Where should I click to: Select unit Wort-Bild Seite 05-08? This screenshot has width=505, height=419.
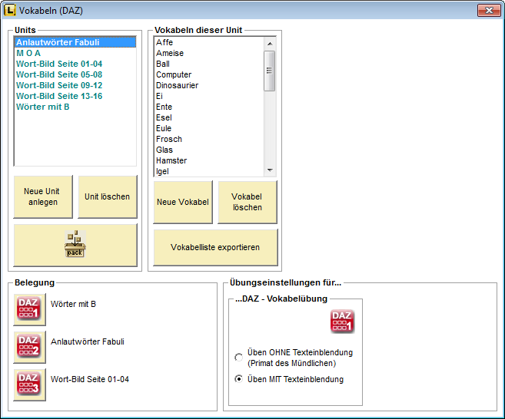point(59,74)
